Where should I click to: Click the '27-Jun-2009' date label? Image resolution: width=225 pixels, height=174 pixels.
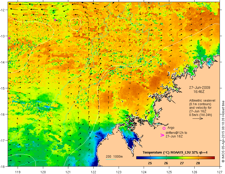tap(199, 88)
